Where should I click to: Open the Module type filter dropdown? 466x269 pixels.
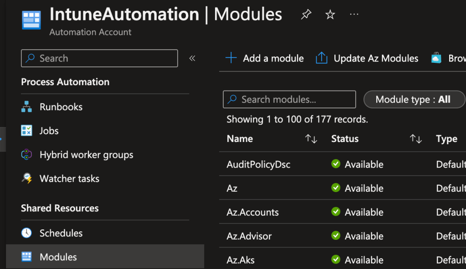(x=414, y=99)
